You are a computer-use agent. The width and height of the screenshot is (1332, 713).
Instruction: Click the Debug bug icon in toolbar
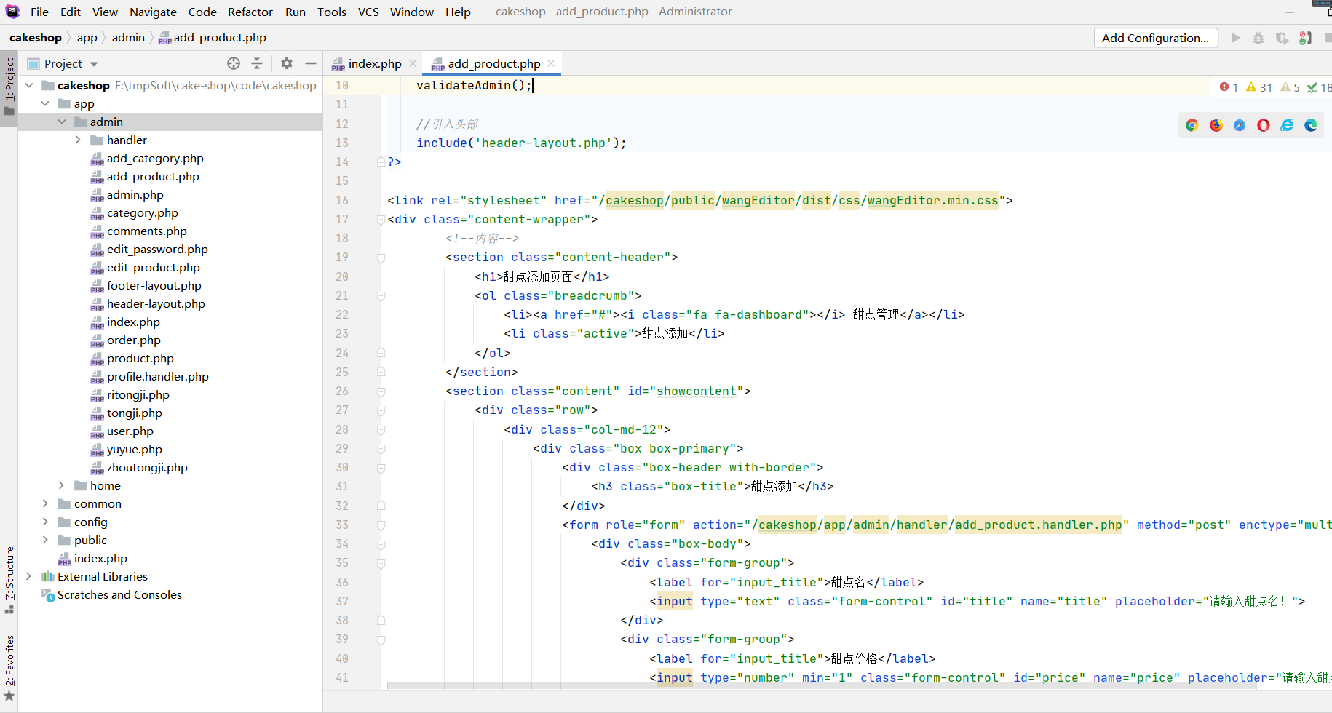(x=1258, y=38)
